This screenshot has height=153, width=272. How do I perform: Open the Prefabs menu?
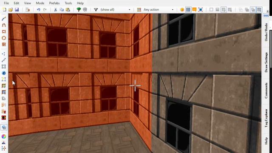coord(54,3)
